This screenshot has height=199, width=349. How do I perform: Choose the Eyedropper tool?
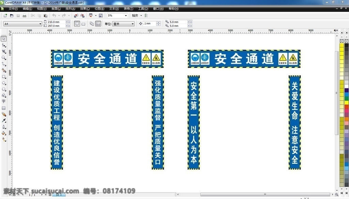[3, 120]
